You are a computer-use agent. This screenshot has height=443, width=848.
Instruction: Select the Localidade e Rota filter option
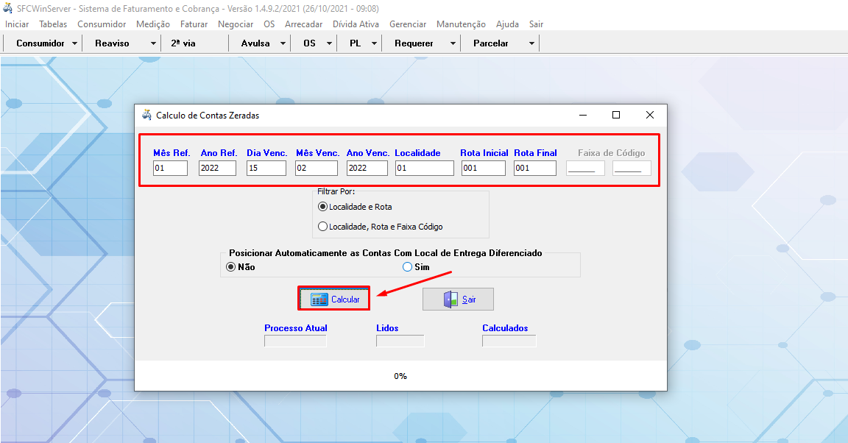(x=322, y=207)
